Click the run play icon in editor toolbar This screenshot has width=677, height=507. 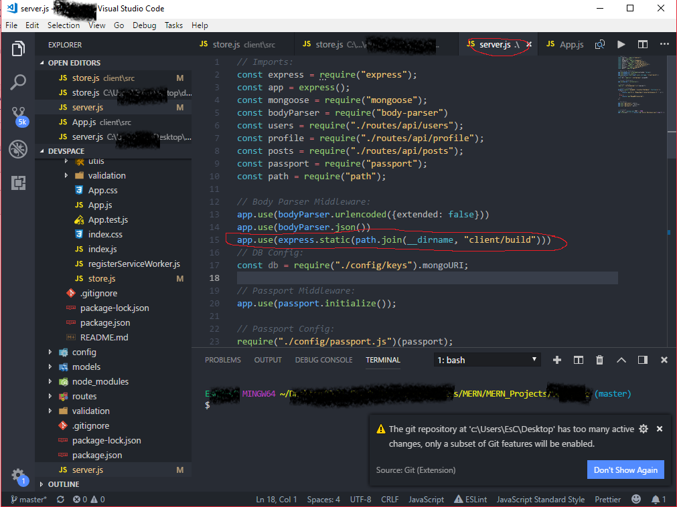tap(621, 44)
